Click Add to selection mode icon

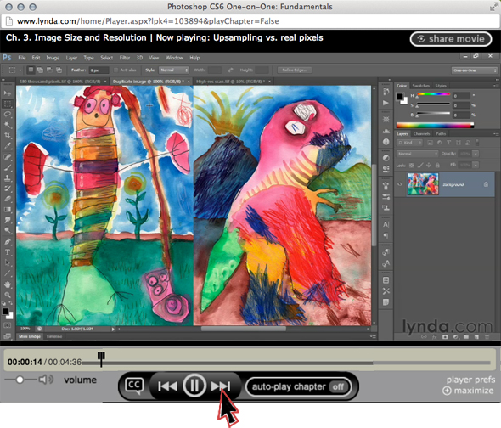coord(40,70)
